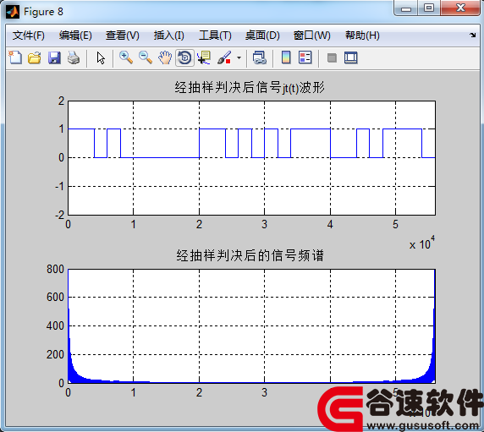
Task: Click the 400 y-axis label on spectrum plot
Action: click(x=55, y=326)
